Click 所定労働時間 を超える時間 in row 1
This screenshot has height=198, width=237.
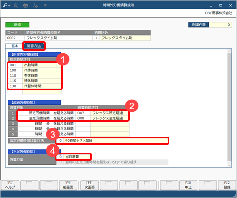(47, 113)
